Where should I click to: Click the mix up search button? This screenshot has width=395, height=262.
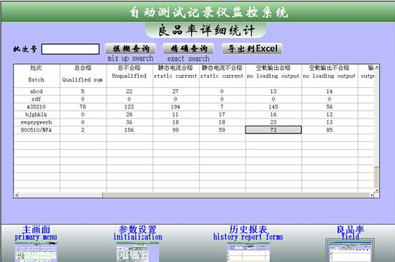(130, 49)
